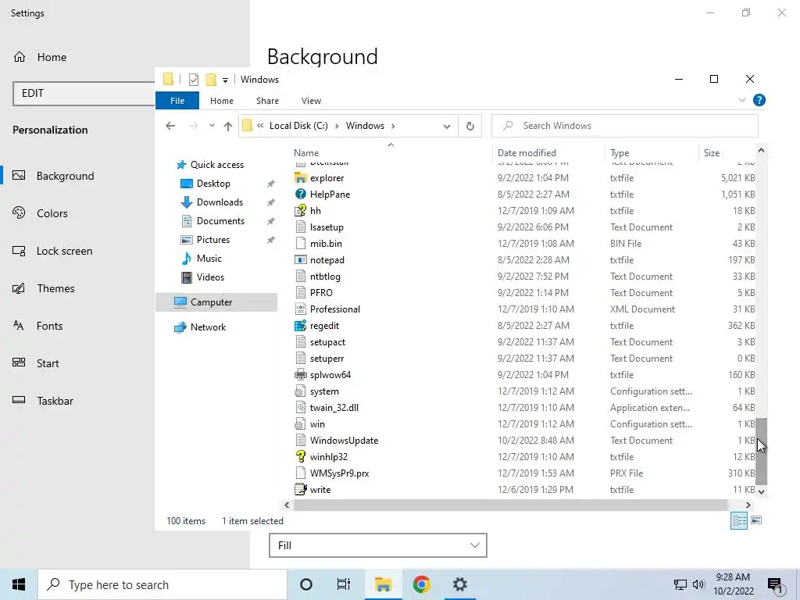Image resolution: width=800 pixels, height=600 pixels.
Task: Click the write file icon
Action: tap(301, 490)
